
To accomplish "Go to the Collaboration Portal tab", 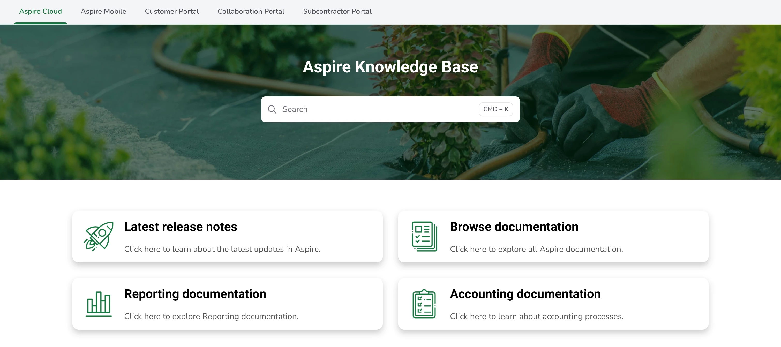I will [251, 12].
